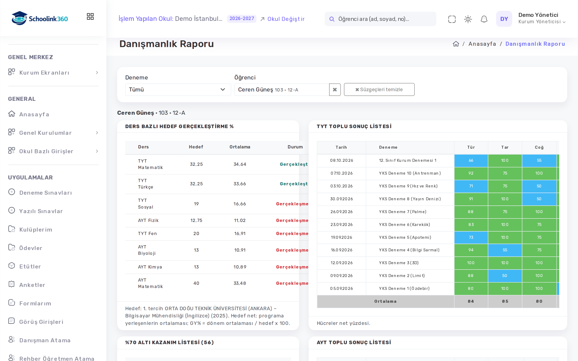Click blue 66 Tür cell for Kurum Denemesi 1
The width and height of the screenshot is (578, 361).
(x=471, y=160)
